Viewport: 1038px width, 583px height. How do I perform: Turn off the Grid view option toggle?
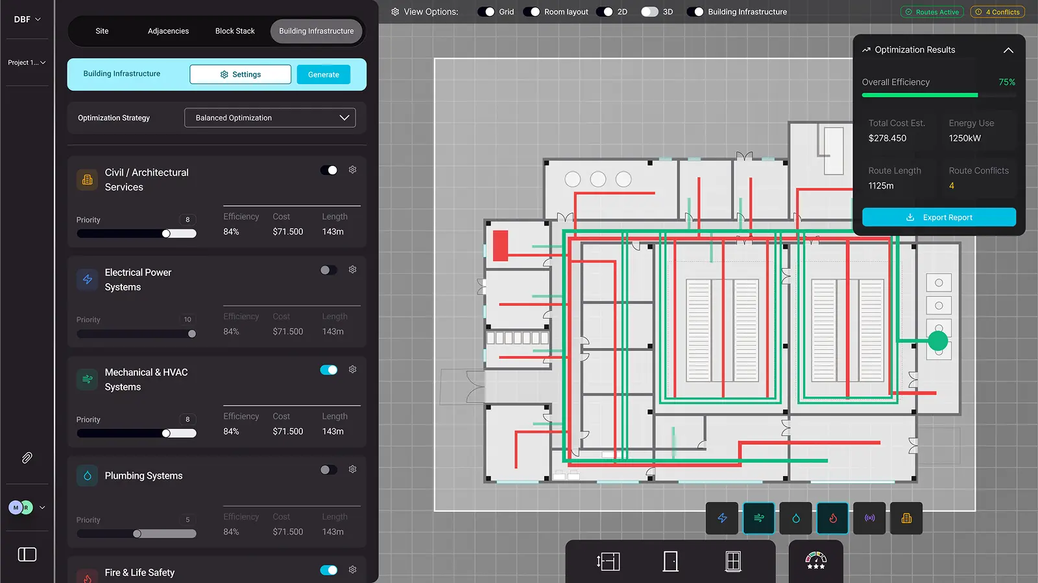pos(487,12)
